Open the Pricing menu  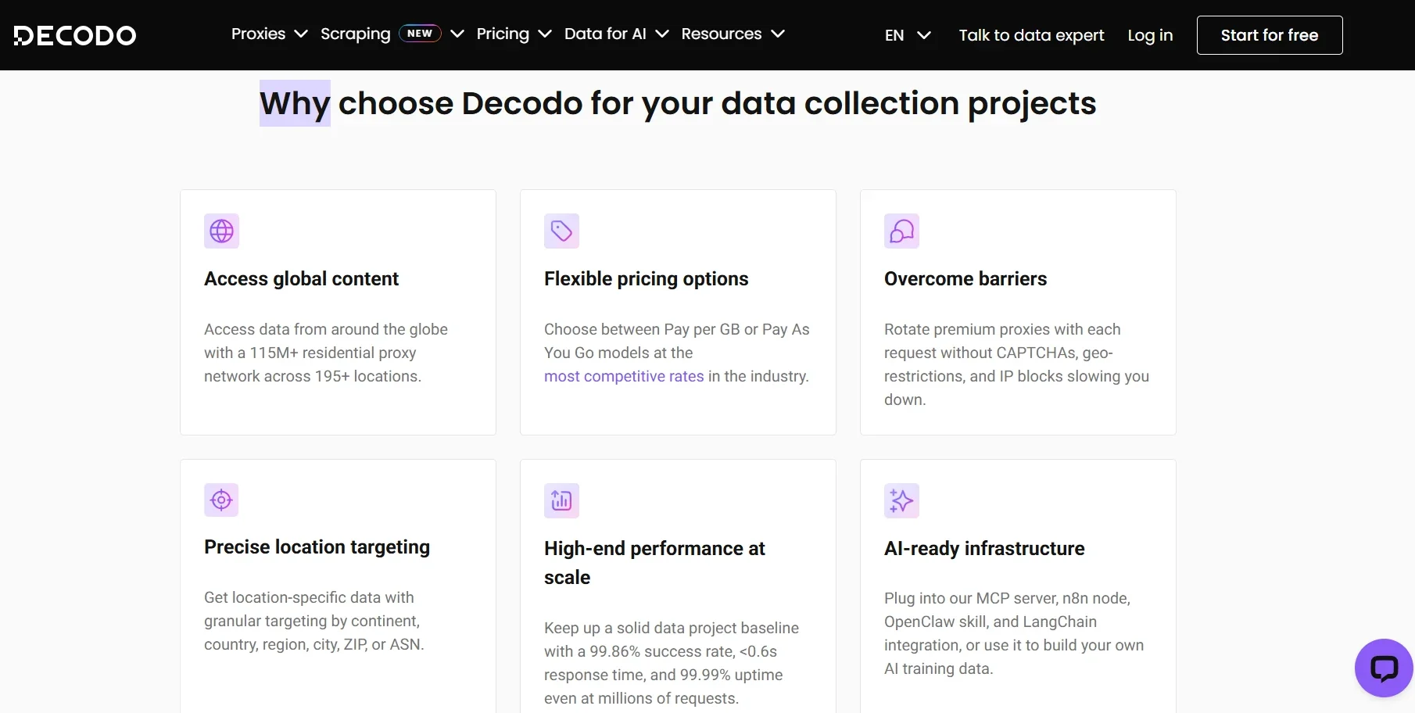point(503,34)
